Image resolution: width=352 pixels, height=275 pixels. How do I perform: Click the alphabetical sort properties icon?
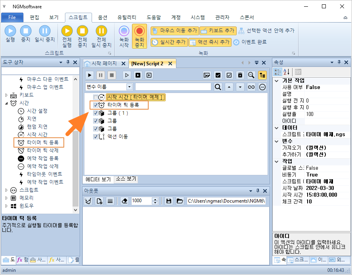tap(287, 72)
